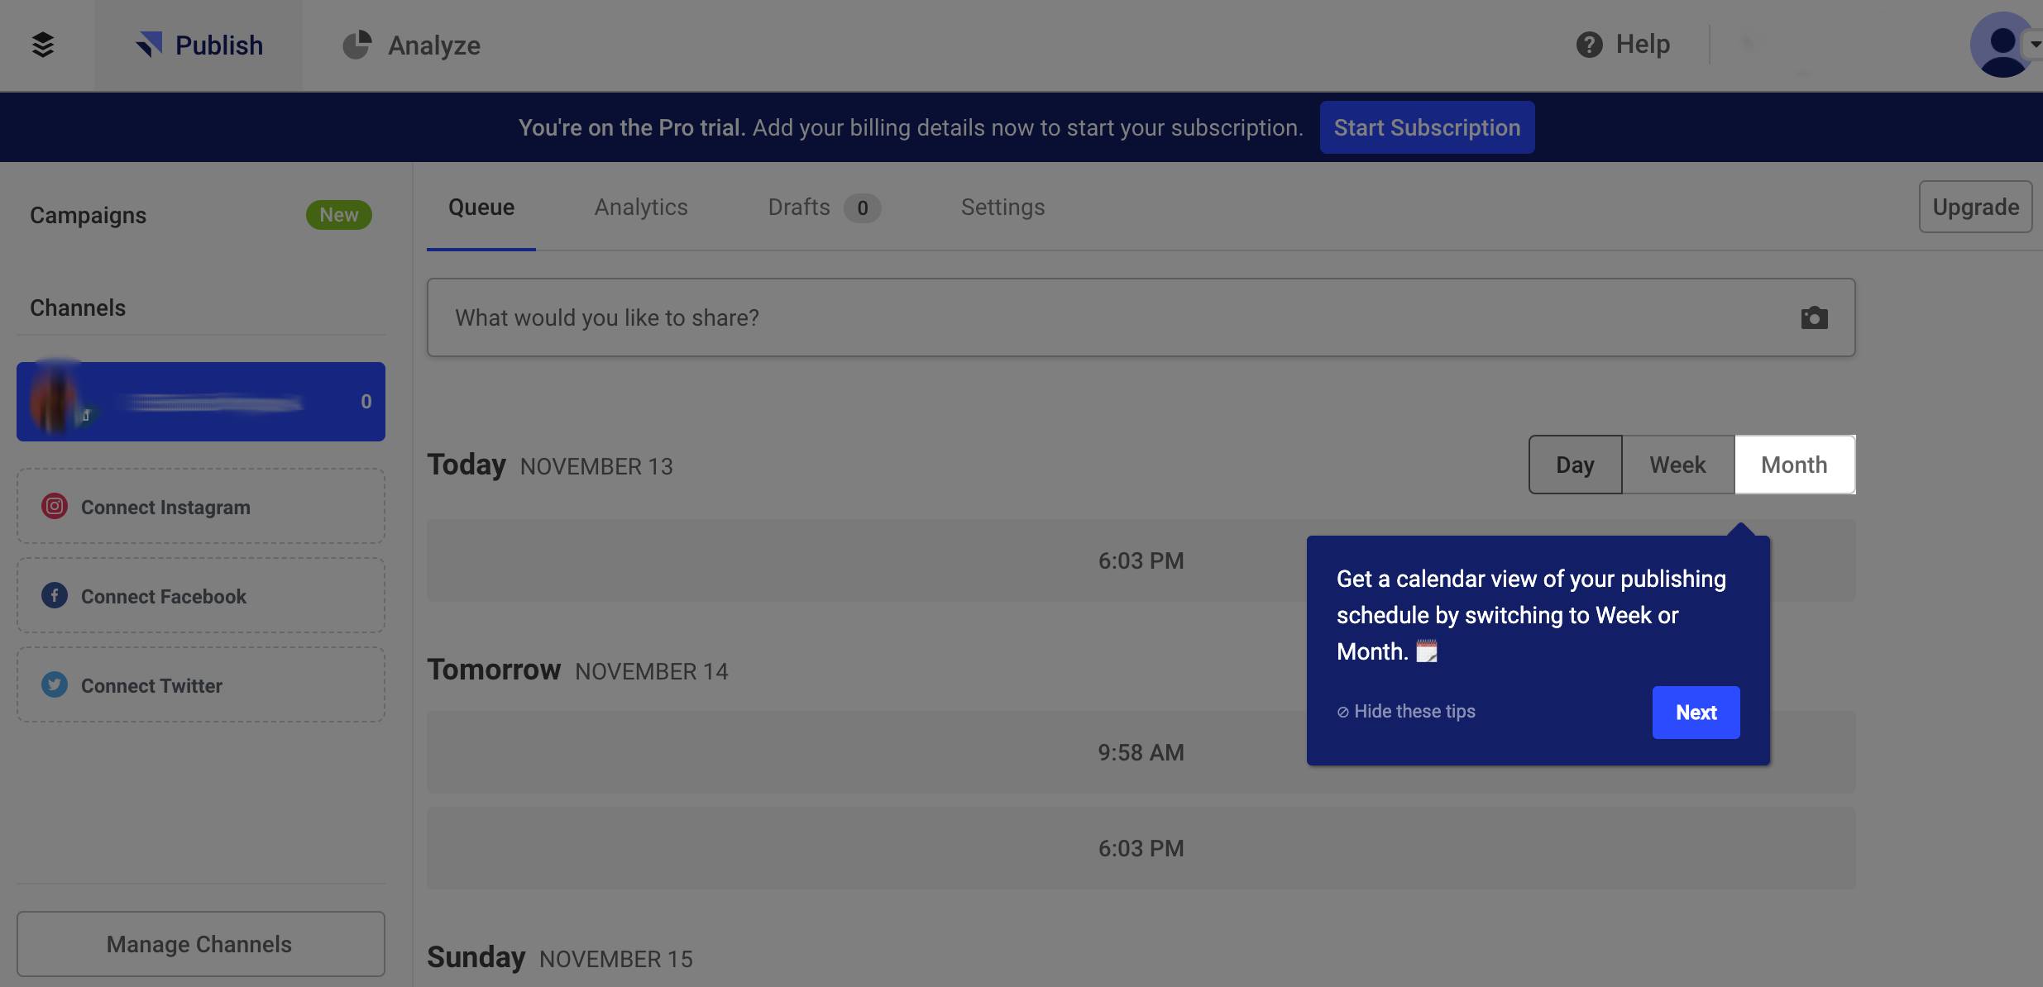Click "You're on the Pro trial." text
2043x987 pixels.
tap(632, 127)
